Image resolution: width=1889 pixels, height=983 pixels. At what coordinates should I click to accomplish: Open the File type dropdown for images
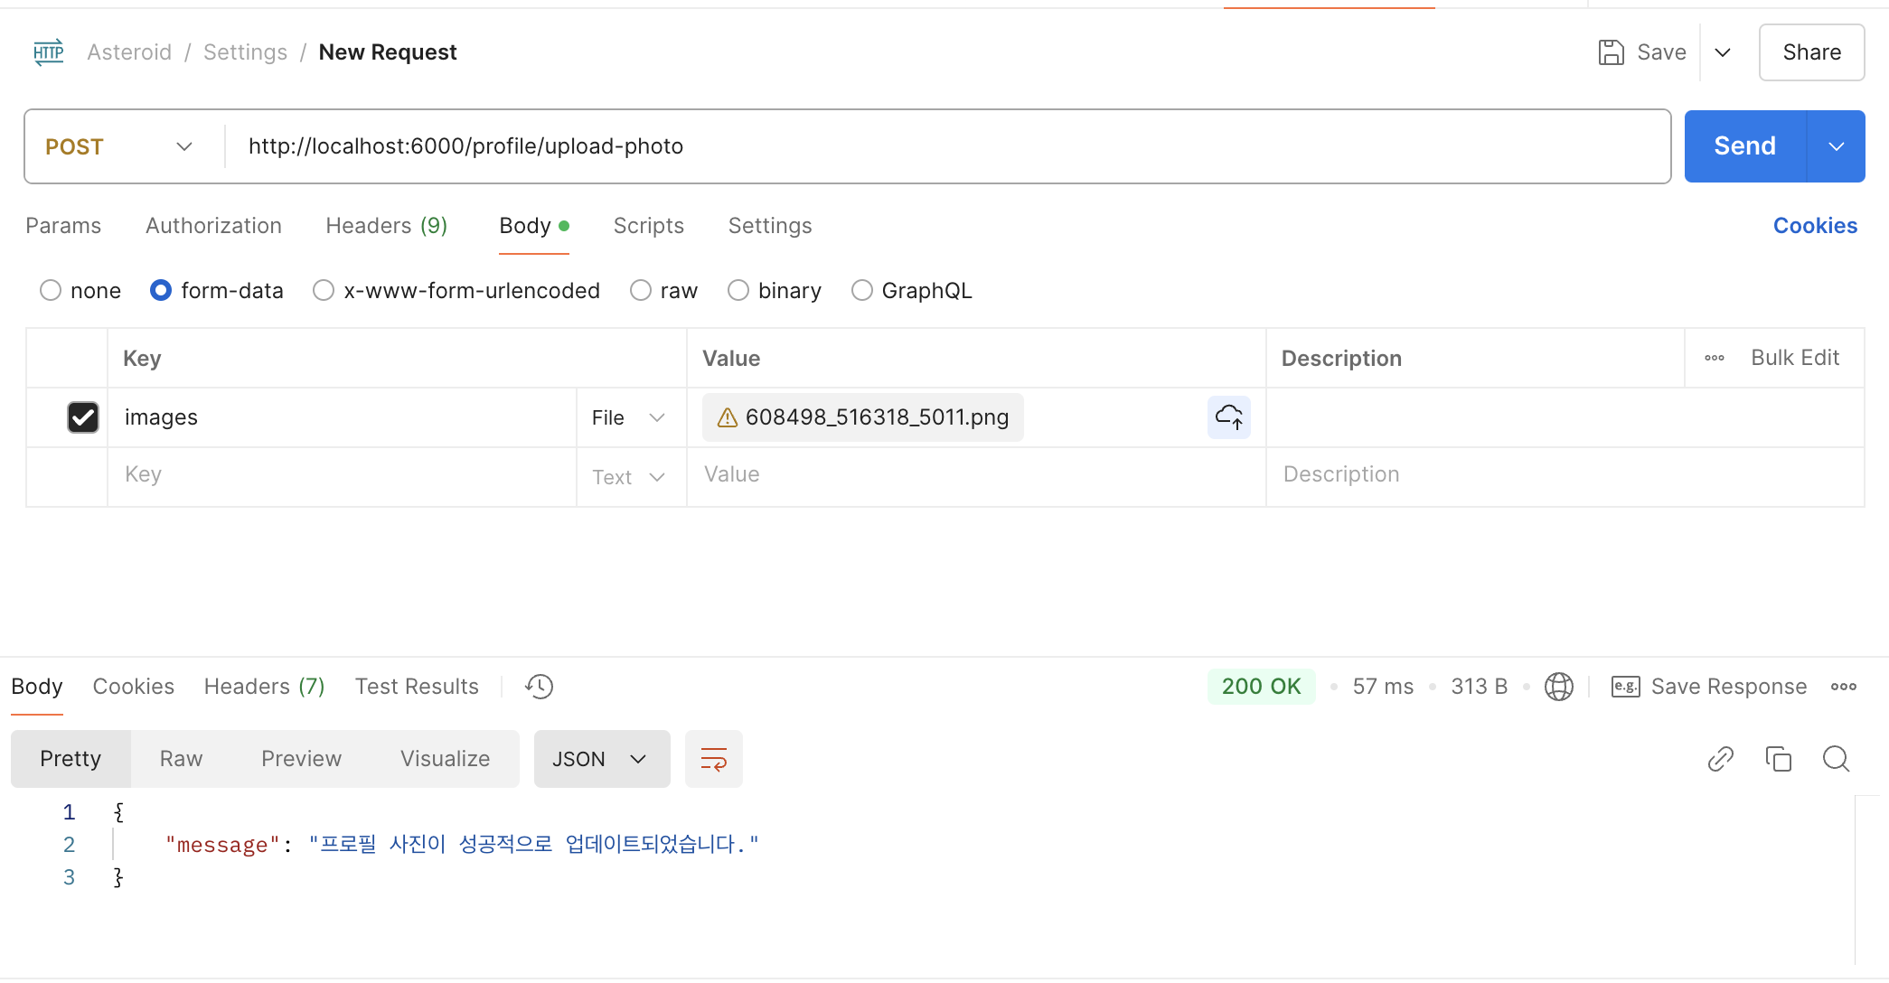[630, 417]
